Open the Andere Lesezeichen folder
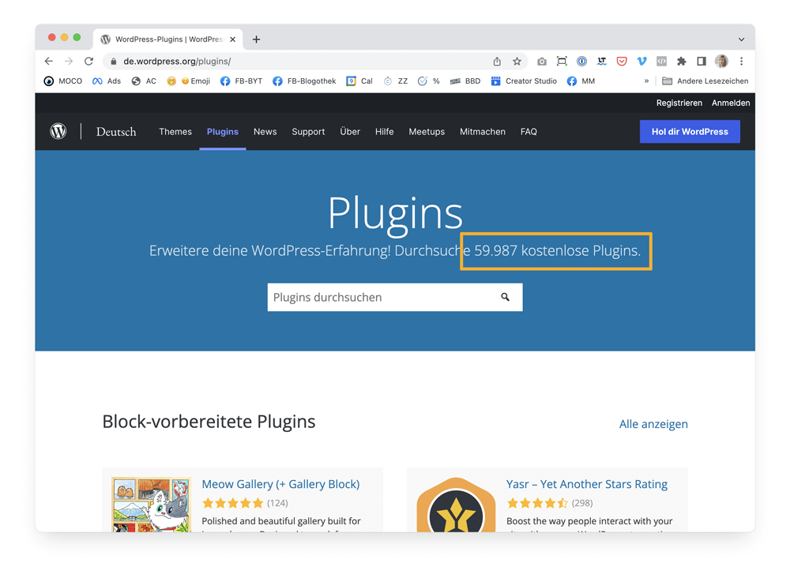The height and width of the screenshot is (578, 790). (705, 81)
